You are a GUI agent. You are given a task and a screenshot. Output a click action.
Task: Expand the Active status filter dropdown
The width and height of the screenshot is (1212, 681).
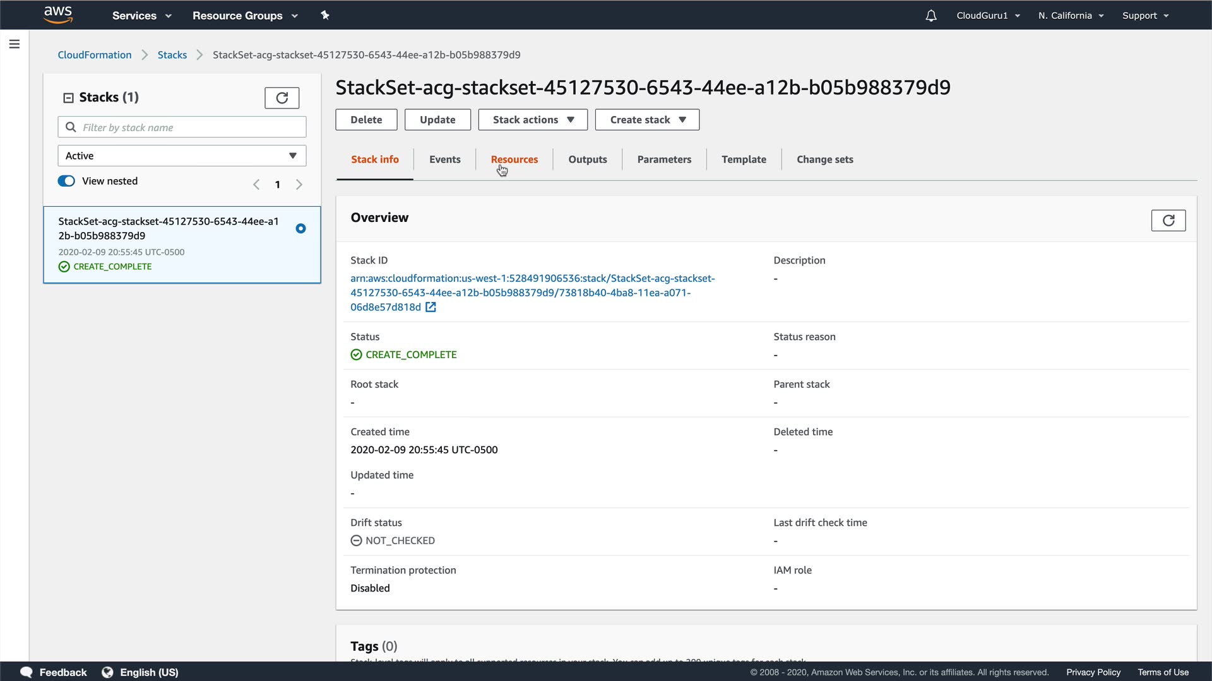click(182, 156)
